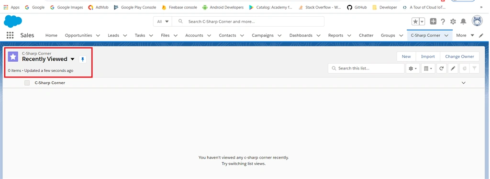Open Chrome Apps bookmark
Image resolution: width=490 pixels, height=179 pixels.
coord(11,7)
